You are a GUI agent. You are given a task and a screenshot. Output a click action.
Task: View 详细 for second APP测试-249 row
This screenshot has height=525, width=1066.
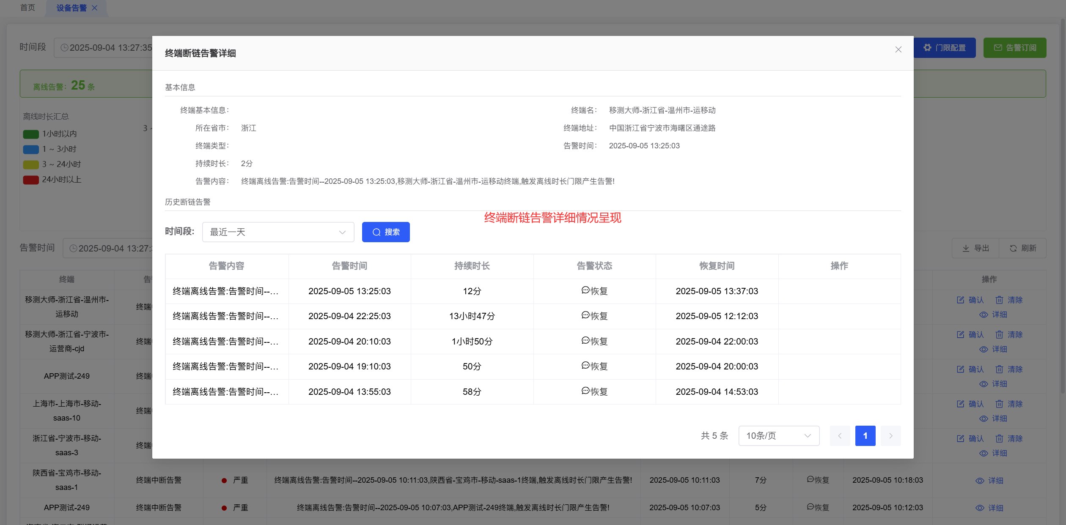coord(989,508)
